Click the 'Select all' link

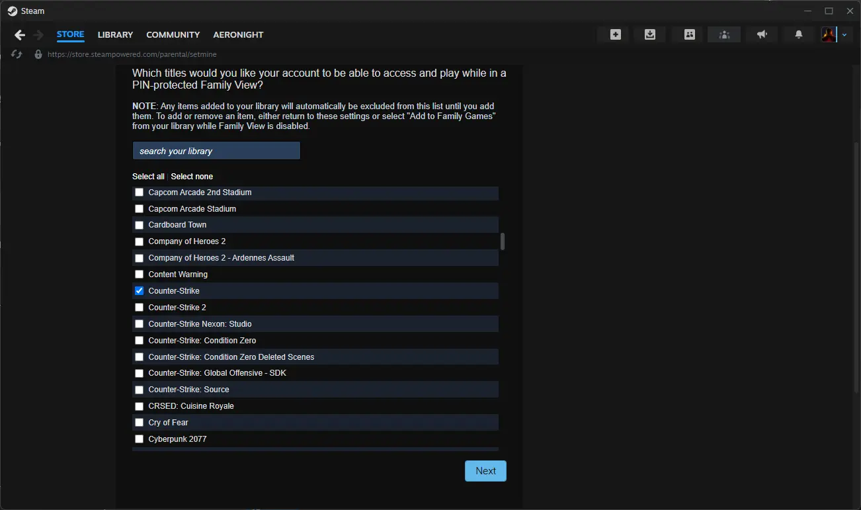click(x=148, y=177)
